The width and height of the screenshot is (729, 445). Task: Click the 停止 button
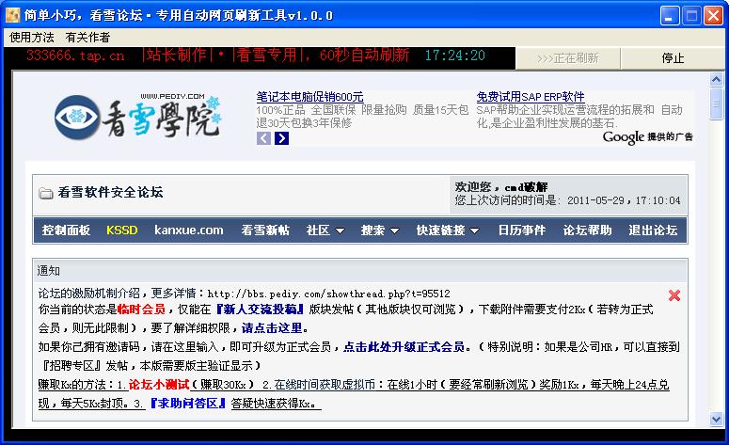[x=673, y=58]
